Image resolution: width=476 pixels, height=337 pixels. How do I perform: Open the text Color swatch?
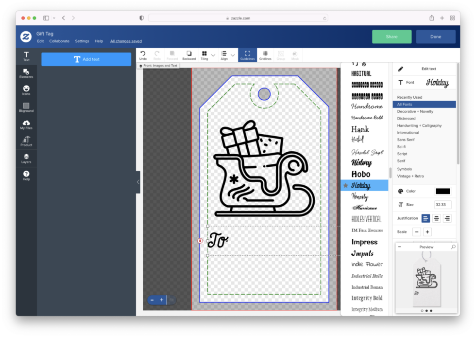tap(442, 191)
